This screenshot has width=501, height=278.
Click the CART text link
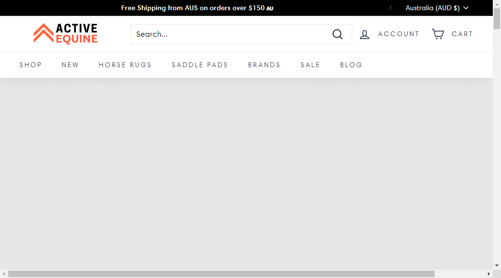coord(462,34)
